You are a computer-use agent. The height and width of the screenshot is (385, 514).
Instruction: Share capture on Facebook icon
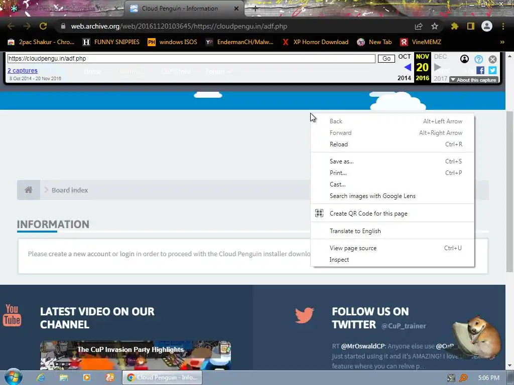[x=480, y=70]
